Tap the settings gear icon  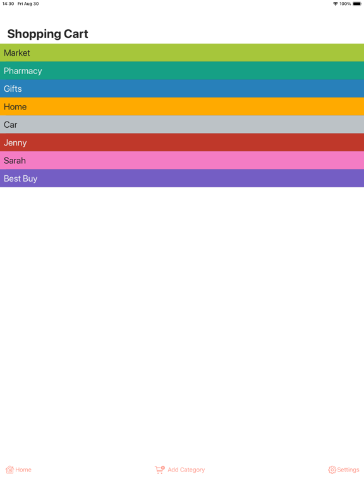(x=332, y=470)
